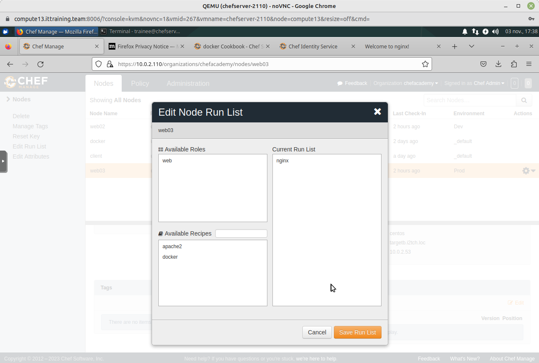This screenshot has height=363, width=539.
Task: Click Chef Manage Firefox taskbar item
Action: coord(56,31)
